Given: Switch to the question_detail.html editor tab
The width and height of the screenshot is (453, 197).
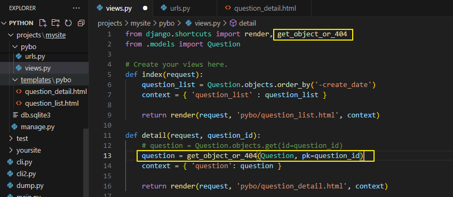Looking at the screenshot, I should click(x=265, y=9).
